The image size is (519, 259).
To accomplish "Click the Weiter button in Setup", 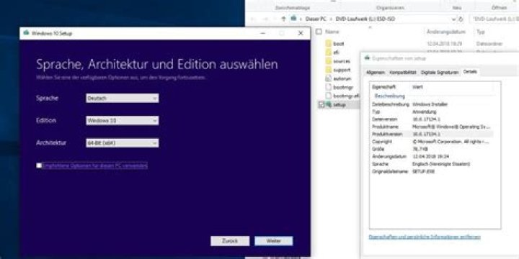I will (273, 241).
